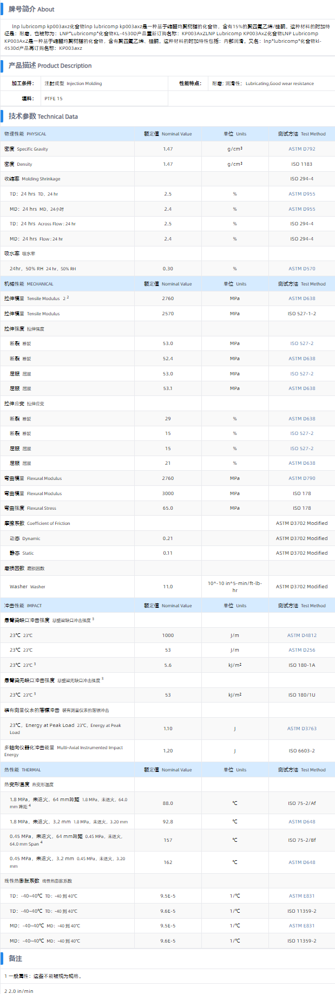Click the ISO 75-2/Af deflection temperature method
This screenshot has width=335, height=994.
coord(301,803)
